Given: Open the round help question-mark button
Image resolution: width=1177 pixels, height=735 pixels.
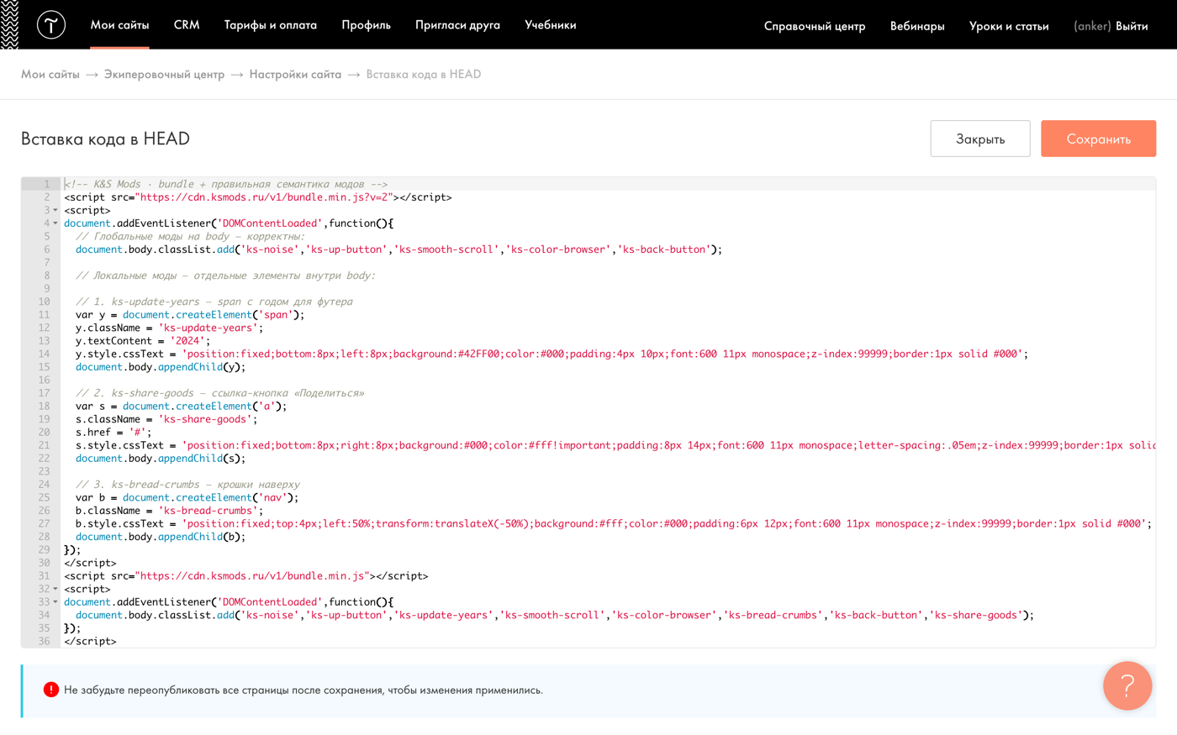Looking at the screenshot, I should pyautogui.click(x=1127, y=686).
